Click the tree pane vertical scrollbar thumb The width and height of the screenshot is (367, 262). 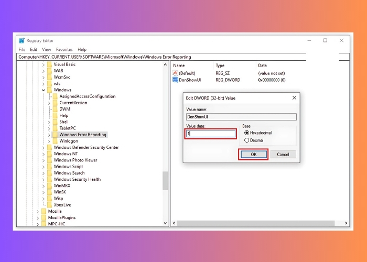click(165, 181)
